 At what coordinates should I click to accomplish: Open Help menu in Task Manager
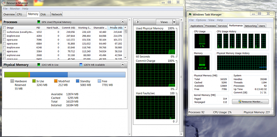(x=220, y=20)
